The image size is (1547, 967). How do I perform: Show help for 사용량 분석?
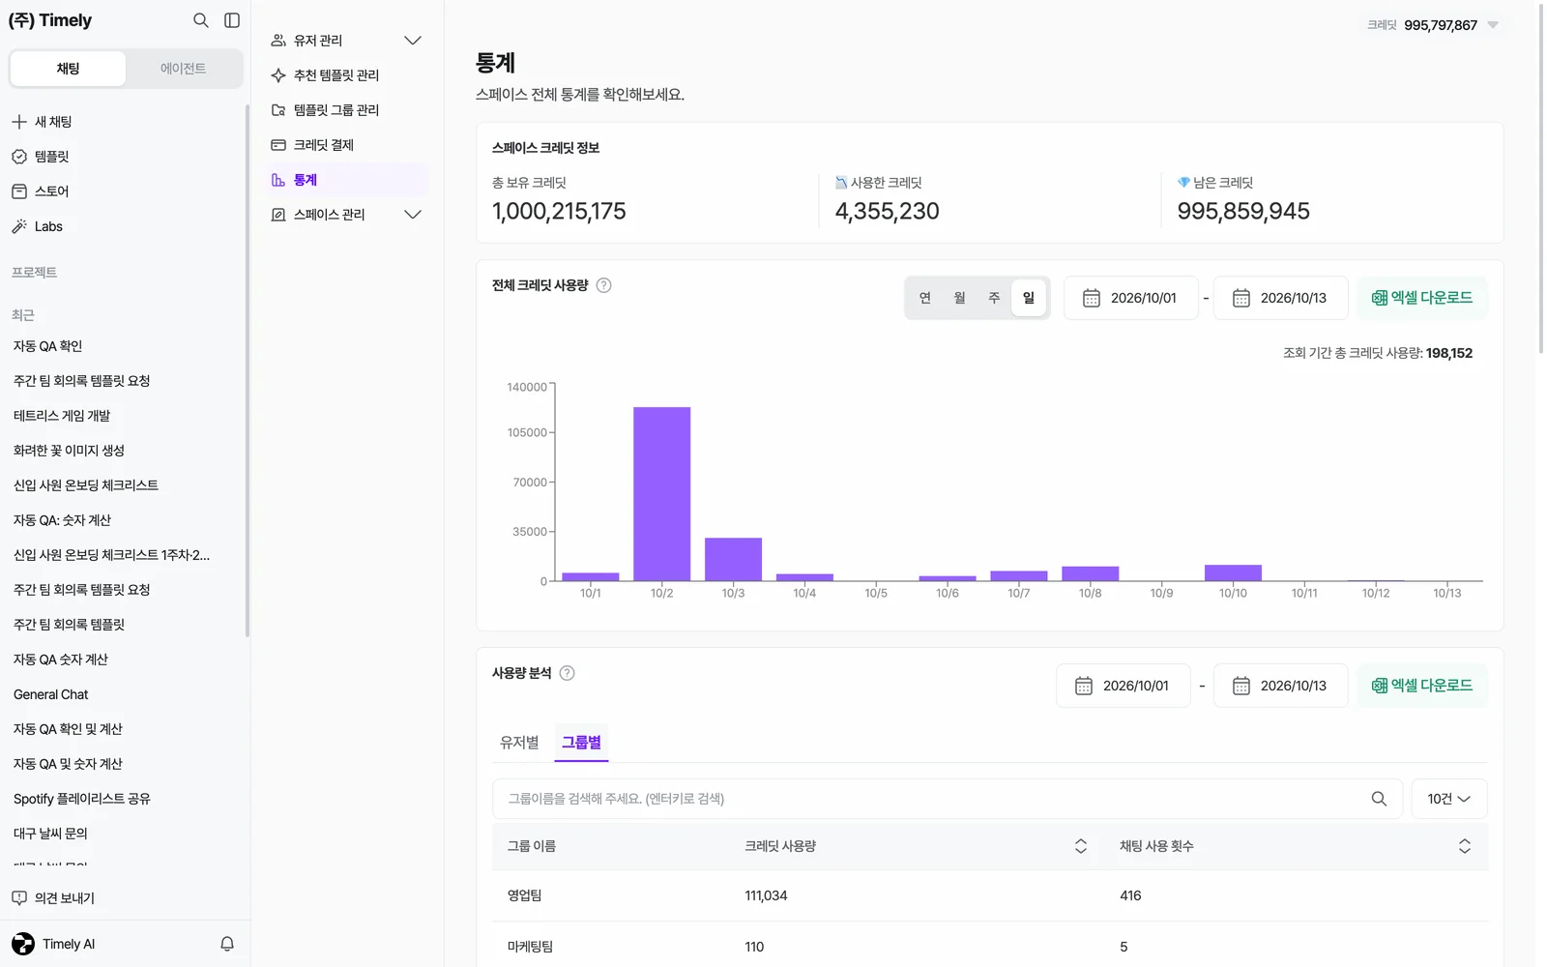point(568,673)
